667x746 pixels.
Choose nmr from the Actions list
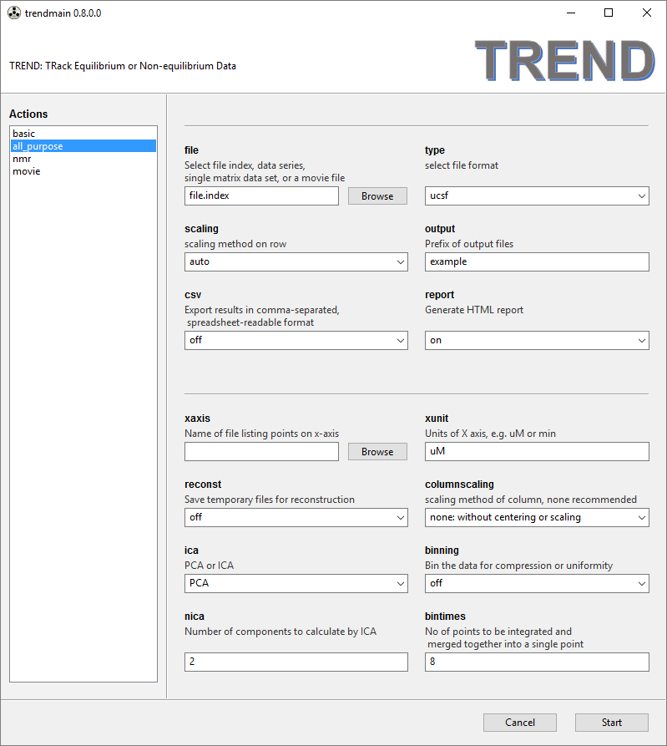pos(22,159)
